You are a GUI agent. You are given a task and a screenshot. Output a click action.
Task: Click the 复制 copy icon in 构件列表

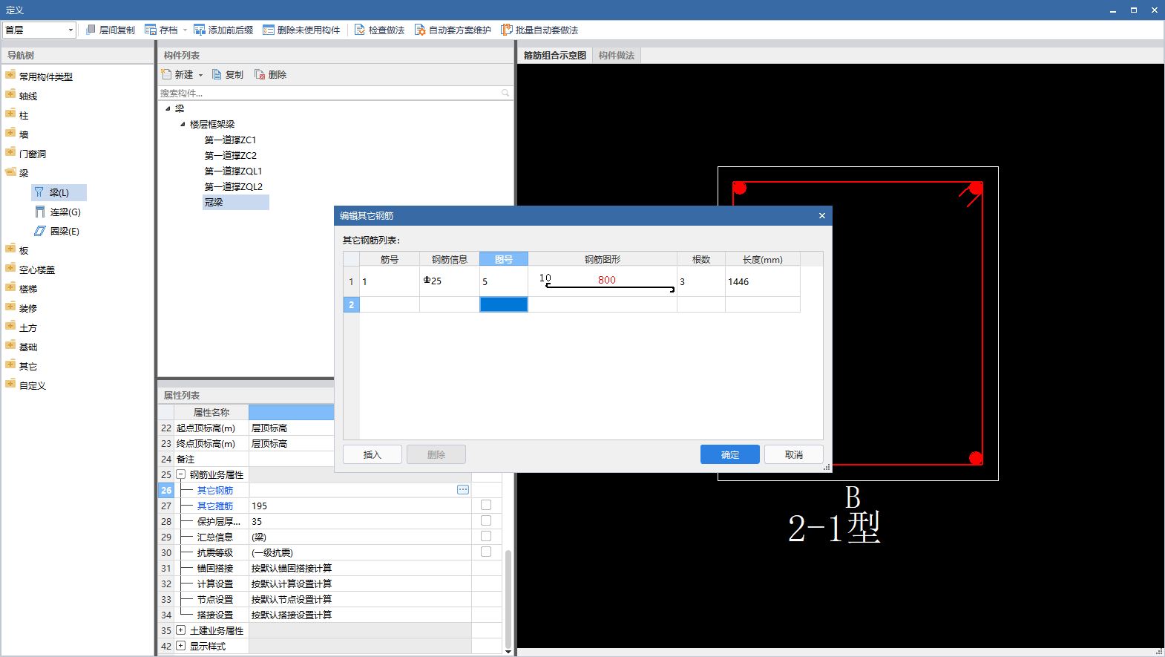pos(217,74)
